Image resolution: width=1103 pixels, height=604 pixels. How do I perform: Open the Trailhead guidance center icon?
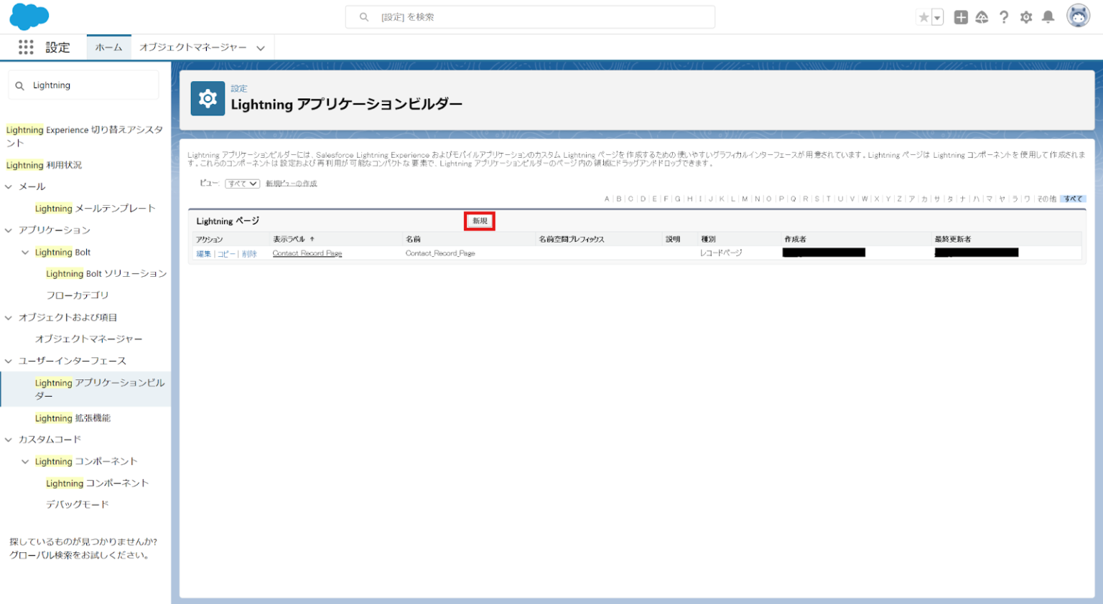[x=982, y=16]
